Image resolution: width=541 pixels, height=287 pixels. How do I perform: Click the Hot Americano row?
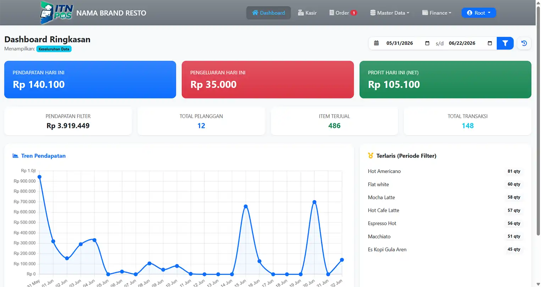point(446,171)
